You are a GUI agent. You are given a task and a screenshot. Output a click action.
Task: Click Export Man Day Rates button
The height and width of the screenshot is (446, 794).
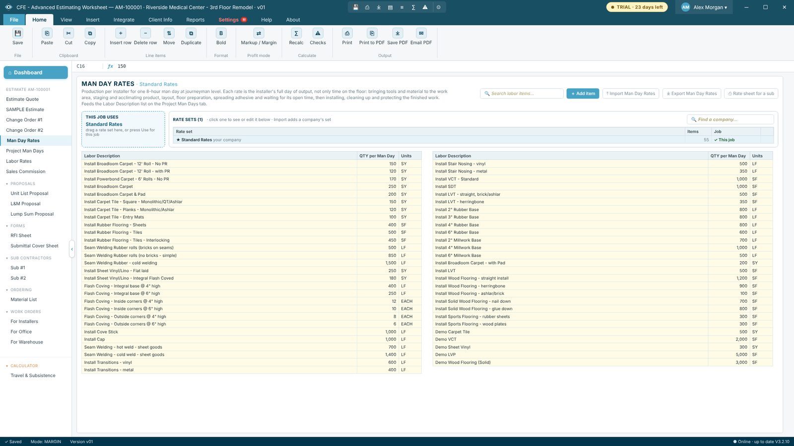(x=692, y=94)
